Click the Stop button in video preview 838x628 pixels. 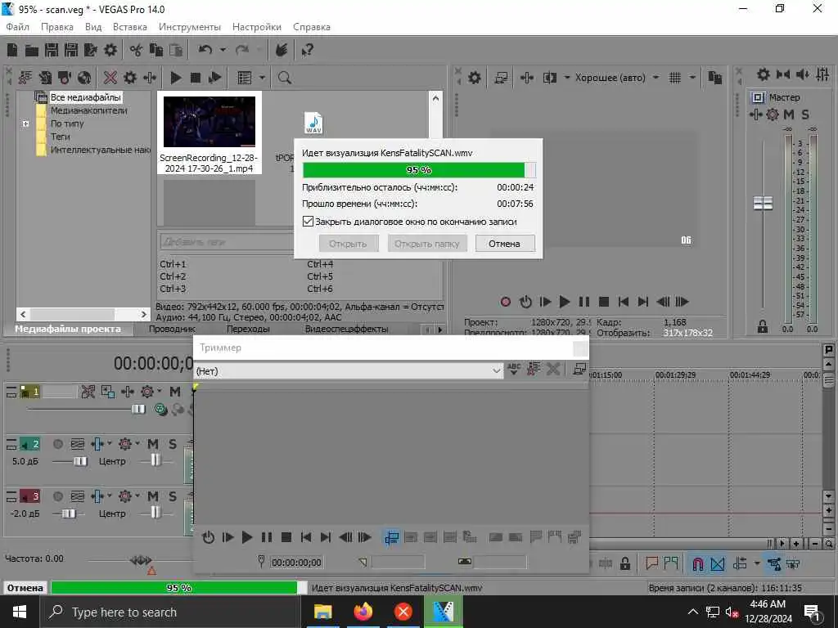[604, 303]
